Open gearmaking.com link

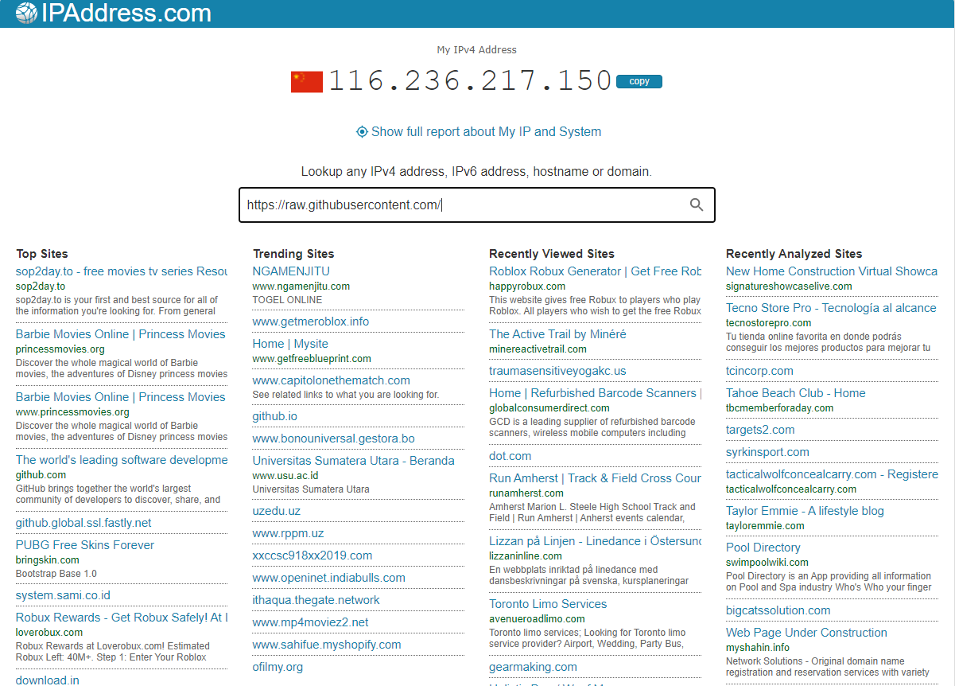[533, 667]
